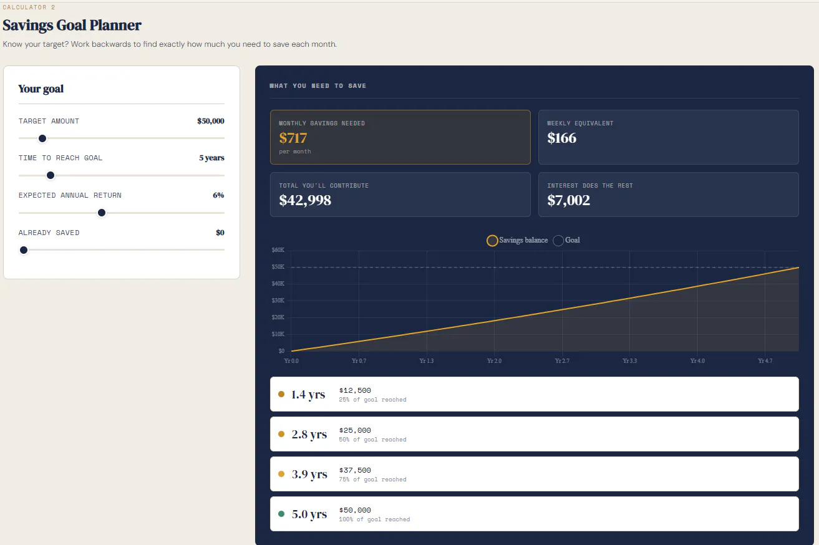819x545 pixels.
Task: Click the $12,500 milestone amount
Action: 355,390
